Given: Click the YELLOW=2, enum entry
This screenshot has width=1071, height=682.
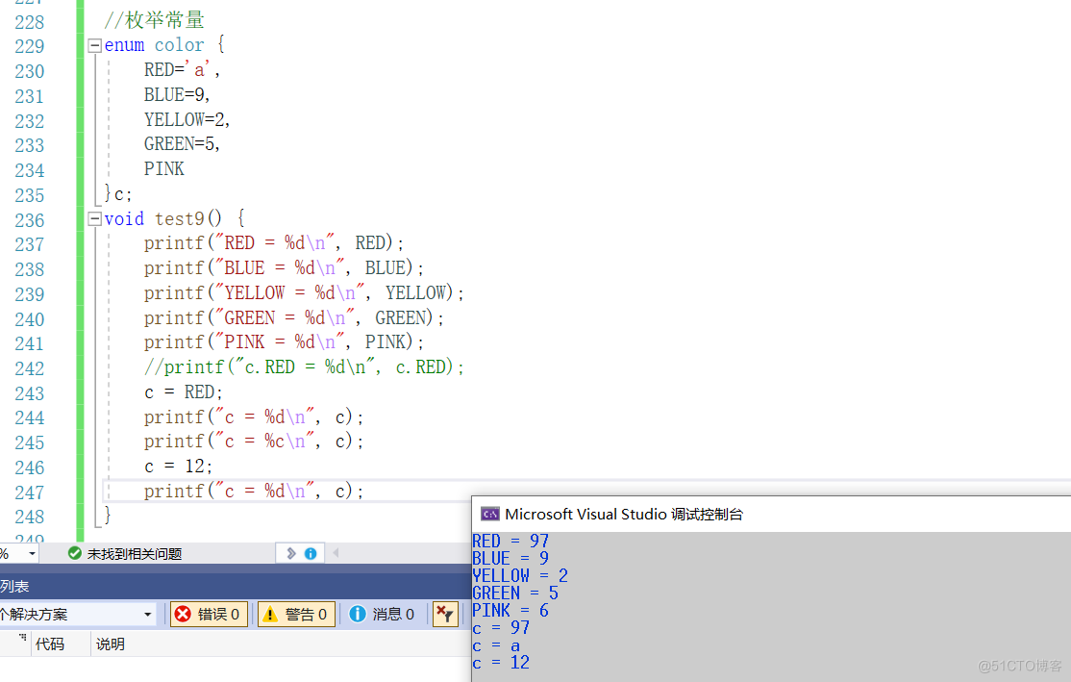Looking at the screenshot, I should click(187, 119).
